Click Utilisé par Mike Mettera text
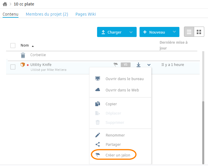 coord(49,70)
